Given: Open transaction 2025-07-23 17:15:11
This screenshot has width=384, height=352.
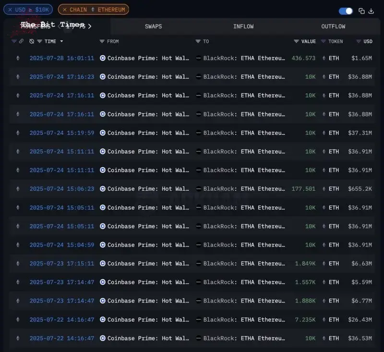Looking at the screenshot, I should (x=62, y=263).
